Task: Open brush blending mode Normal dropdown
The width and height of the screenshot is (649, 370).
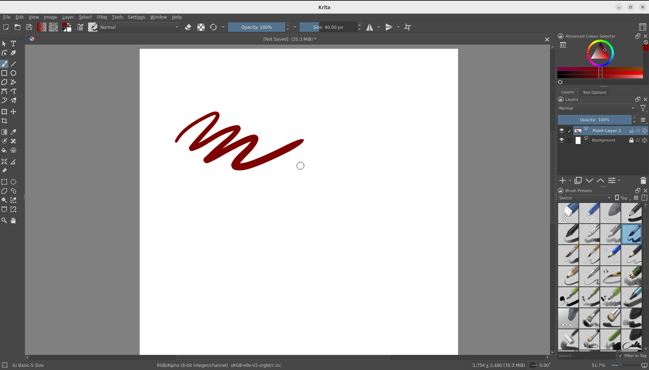Action: coord(140,27)
